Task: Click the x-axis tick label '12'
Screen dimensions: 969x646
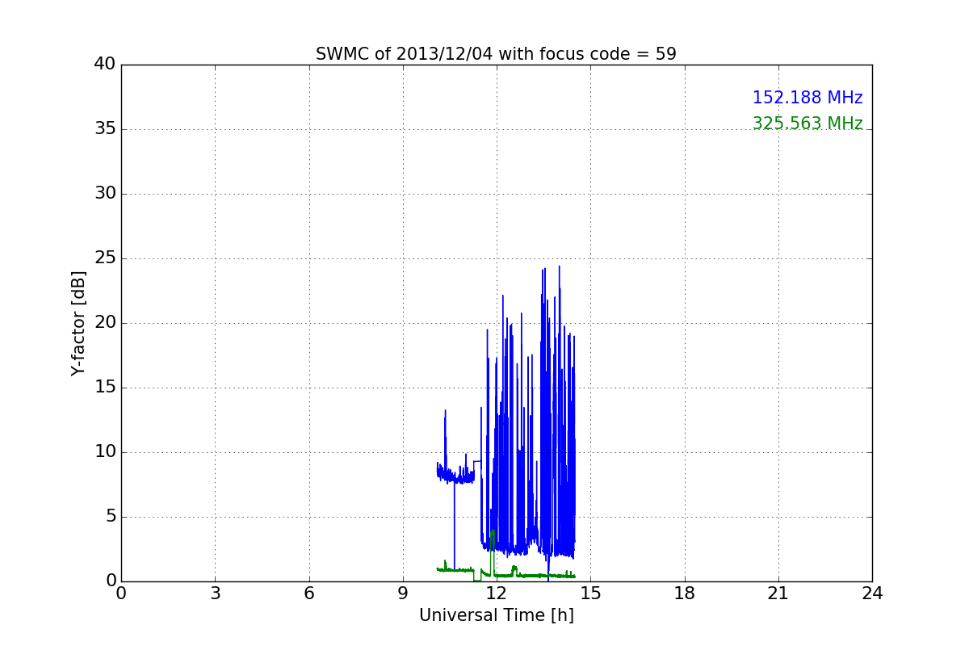Action: (x=497, y=594)
